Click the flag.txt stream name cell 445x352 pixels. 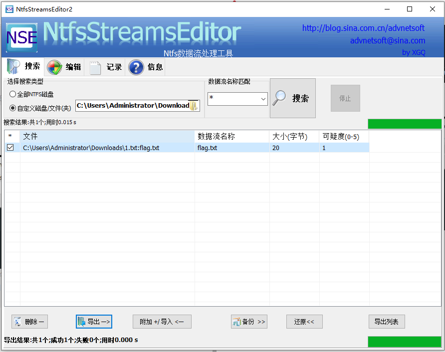[x=232, y=148]
